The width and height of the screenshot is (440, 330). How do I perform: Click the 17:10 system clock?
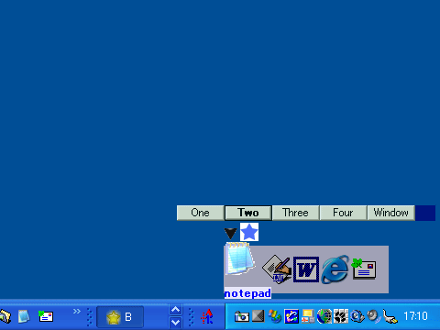point(415,316)
